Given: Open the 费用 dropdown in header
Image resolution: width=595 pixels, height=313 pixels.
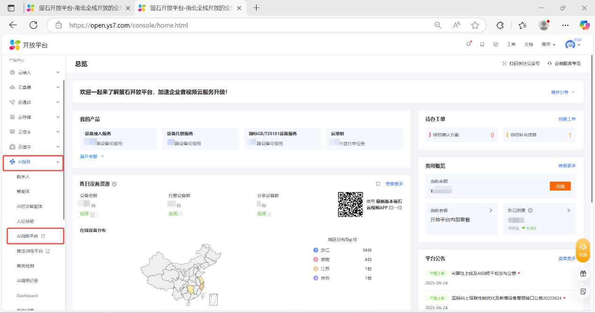Looking at the screenshot, I should click(x=548, y=45).
